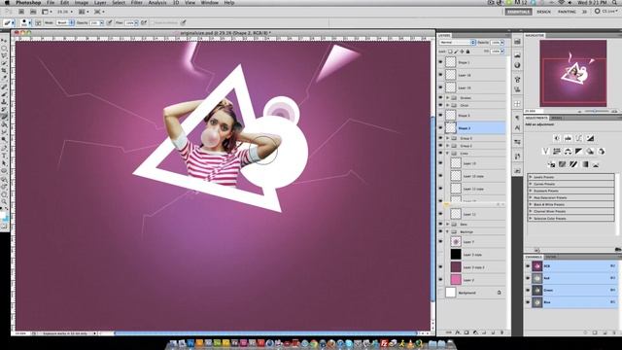Add a Color Balance adjustment
Image resolution: width=622 pixels, height=350 pixels.
point(568,152)
